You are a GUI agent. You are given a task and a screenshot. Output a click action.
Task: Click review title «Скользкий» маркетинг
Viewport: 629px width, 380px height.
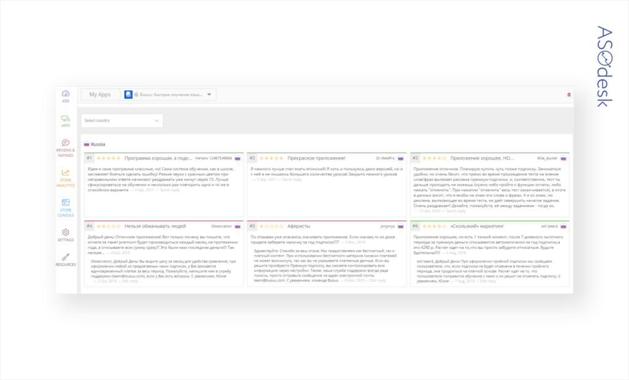click(x=477, y=226)
